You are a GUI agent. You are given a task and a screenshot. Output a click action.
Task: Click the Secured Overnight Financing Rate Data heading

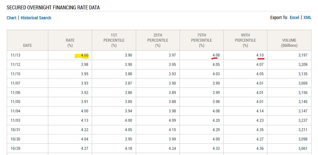pos(53,7)
